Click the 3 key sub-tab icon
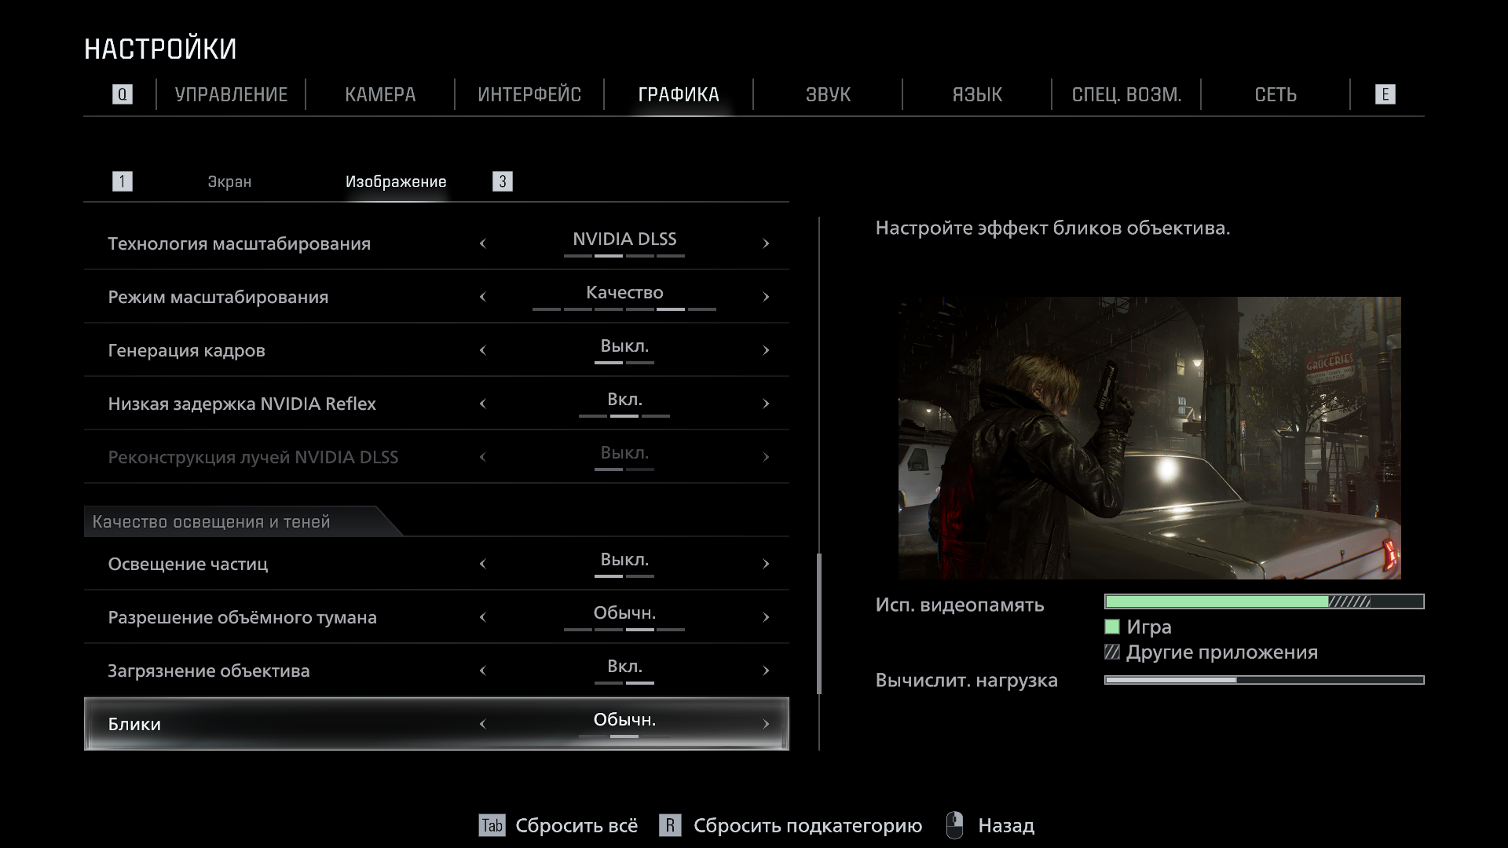The height and width of the screenshot is (848, 1508). [x=502, y=181]
